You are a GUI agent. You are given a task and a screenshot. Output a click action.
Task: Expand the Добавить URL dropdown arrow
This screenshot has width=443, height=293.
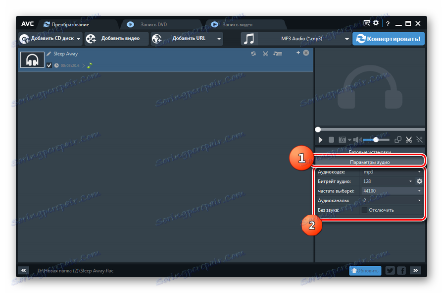(219, 39)
